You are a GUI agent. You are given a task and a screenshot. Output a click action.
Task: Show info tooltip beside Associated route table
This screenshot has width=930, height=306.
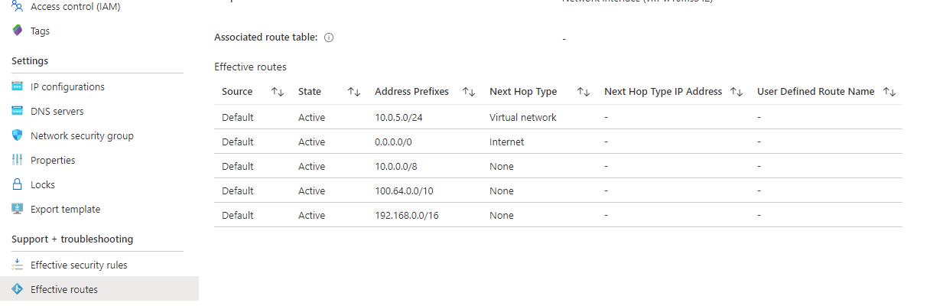pos(329,37)
